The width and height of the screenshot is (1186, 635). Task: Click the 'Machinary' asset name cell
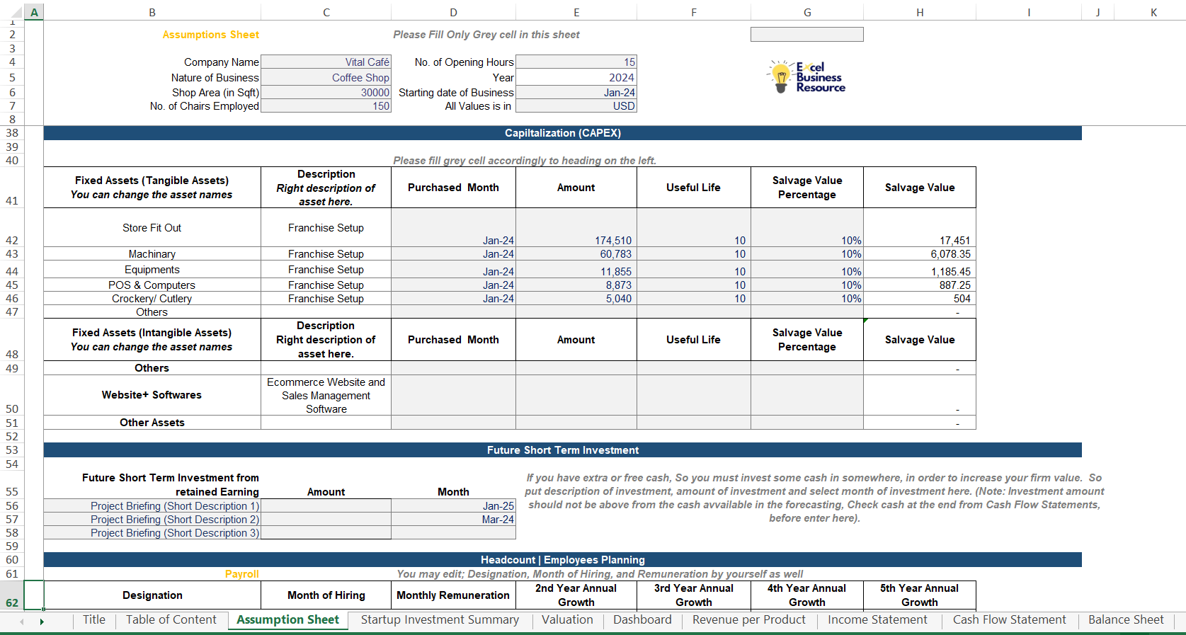click(152, 253)
